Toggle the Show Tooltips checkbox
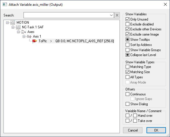170x137 pixels. [x=127, y=39]
